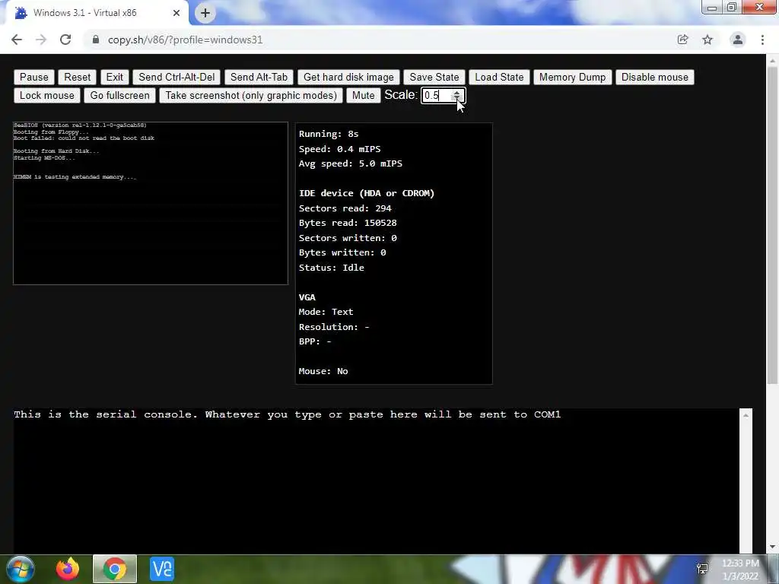Click the 'Mode: Text' VGA line
The height and width of the screenshot is (584, 779).
(x=326, y=312)
